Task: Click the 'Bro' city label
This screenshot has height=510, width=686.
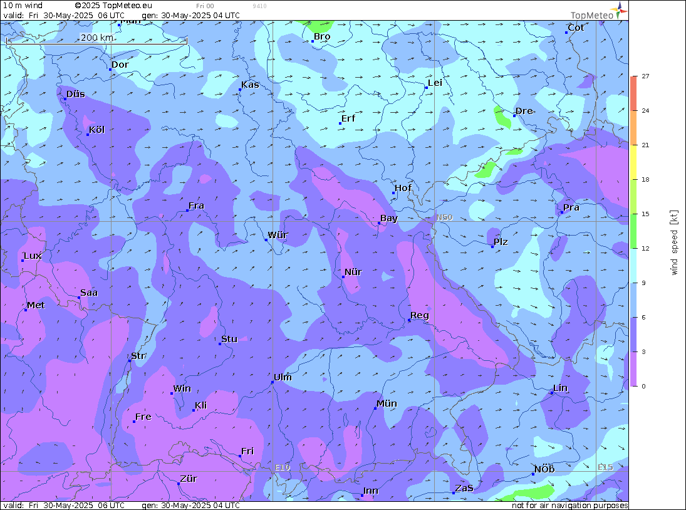Action: coord(322,37)
